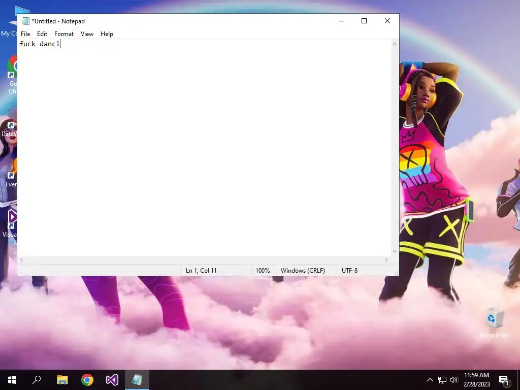Open the taskbar search

[x=37, y=380]
